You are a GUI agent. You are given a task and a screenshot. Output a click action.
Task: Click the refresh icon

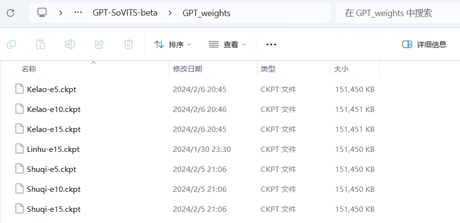coord(11,13)
